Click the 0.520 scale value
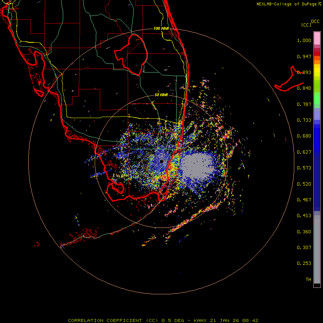The image size is (323, 323). pos(304,184)
